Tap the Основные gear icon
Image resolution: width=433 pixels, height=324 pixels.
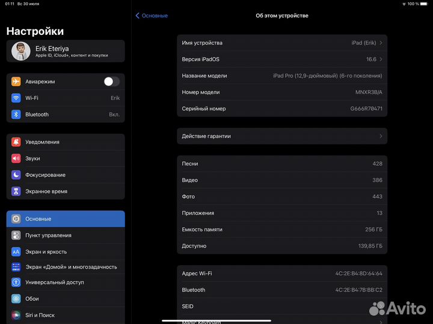pos(16,219)
